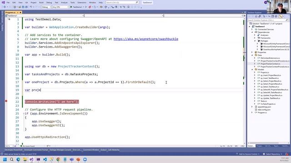
Task: Open the File menu
Action: point(8,3)
